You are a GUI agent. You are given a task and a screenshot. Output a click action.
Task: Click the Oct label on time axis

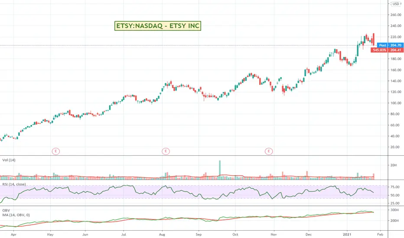[235, 235]
